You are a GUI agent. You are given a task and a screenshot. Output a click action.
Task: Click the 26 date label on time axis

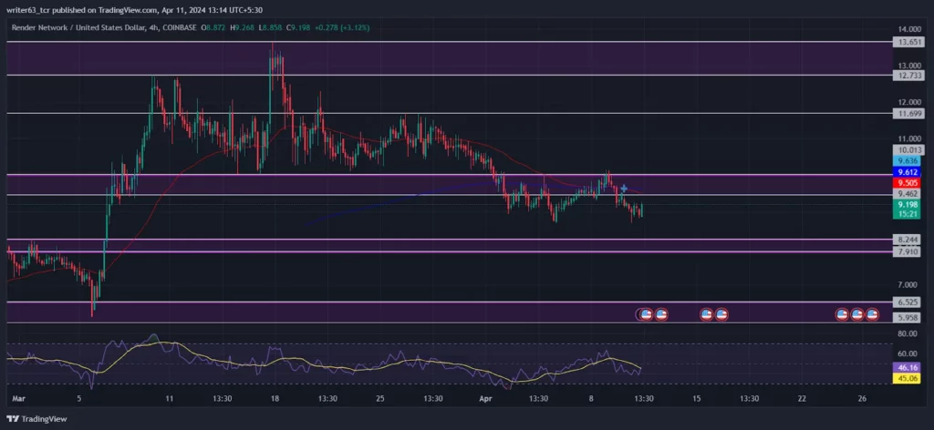[x=862, y=398]
